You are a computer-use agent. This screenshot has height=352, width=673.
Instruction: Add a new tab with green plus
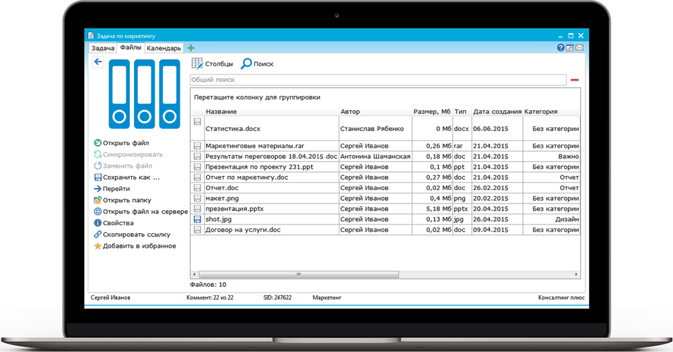pyautogui.click(x=191, y=48)
